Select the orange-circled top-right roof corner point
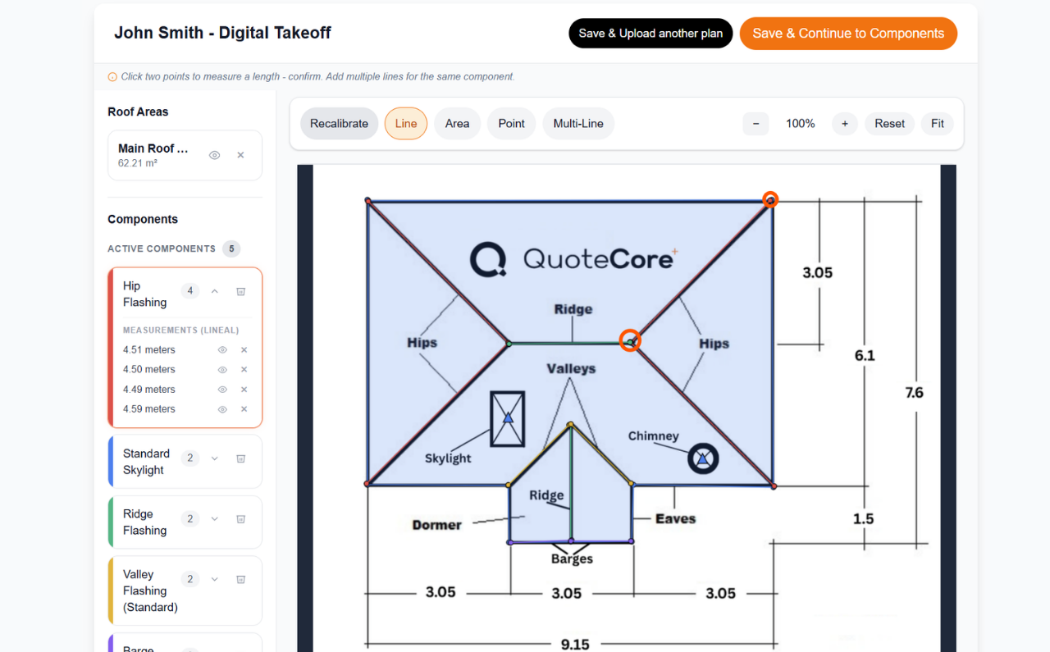Viewport: 1050px width, 652px height. [x=769, y=199]
